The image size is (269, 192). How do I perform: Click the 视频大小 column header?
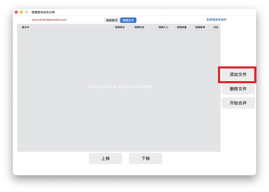click(x=163, y=27)
